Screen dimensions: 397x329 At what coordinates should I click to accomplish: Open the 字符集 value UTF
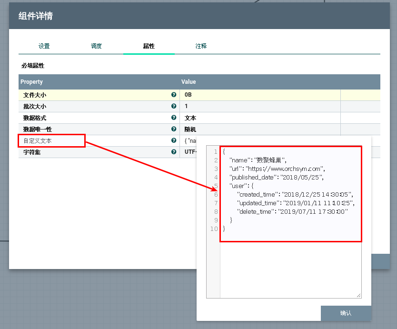[x=189, y=152]
